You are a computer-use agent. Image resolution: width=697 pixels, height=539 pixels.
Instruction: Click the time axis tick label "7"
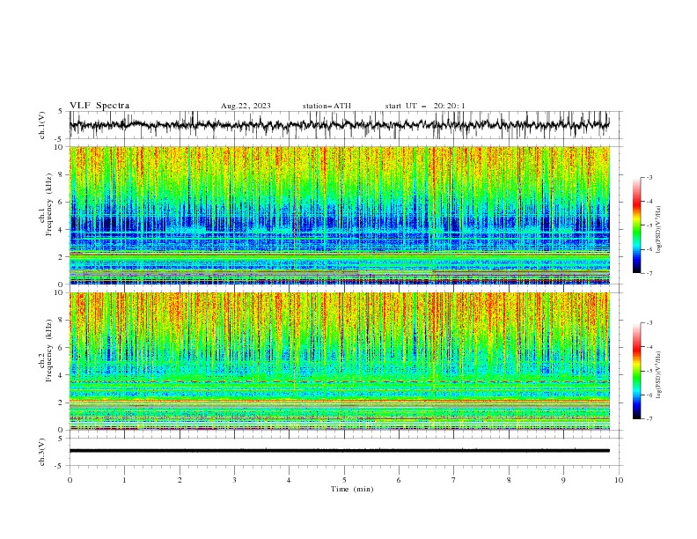pos(454,480)
